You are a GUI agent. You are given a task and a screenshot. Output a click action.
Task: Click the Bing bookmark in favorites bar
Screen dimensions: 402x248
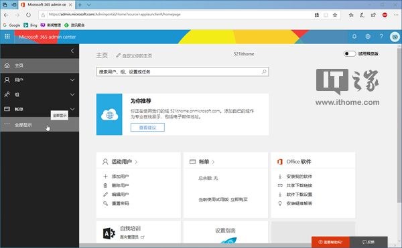pyautogui.click(x=31, y=25)
